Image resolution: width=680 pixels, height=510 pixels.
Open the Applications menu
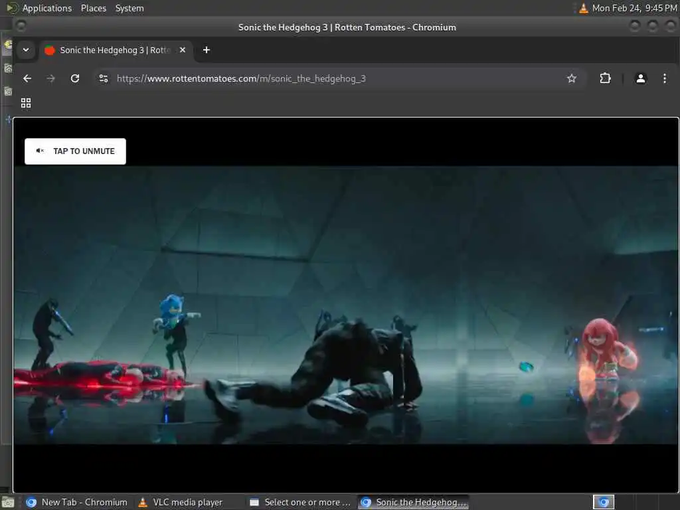tap(47, 8)
